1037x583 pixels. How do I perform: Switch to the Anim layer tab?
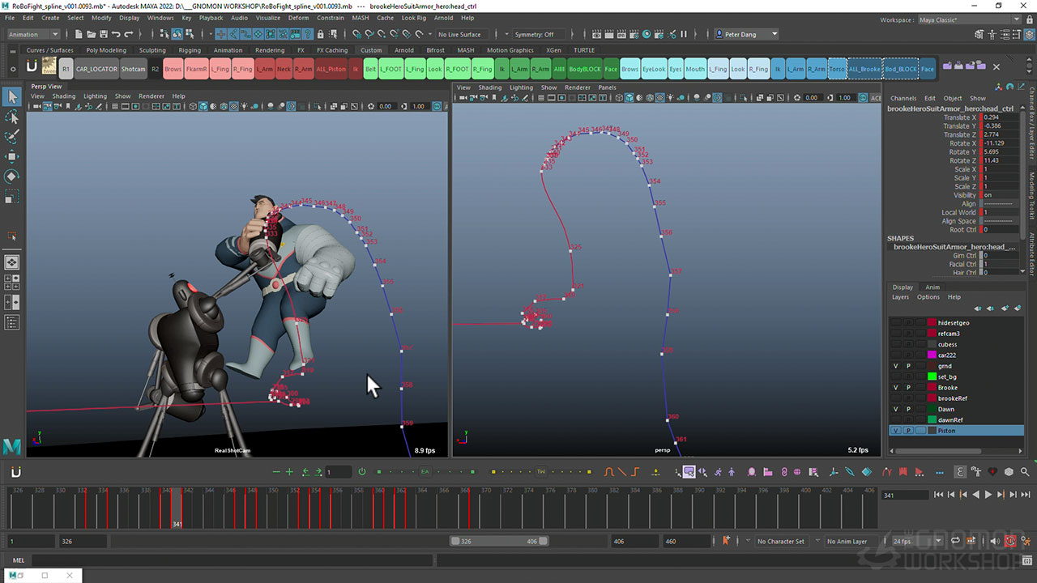tap(932, 287)
